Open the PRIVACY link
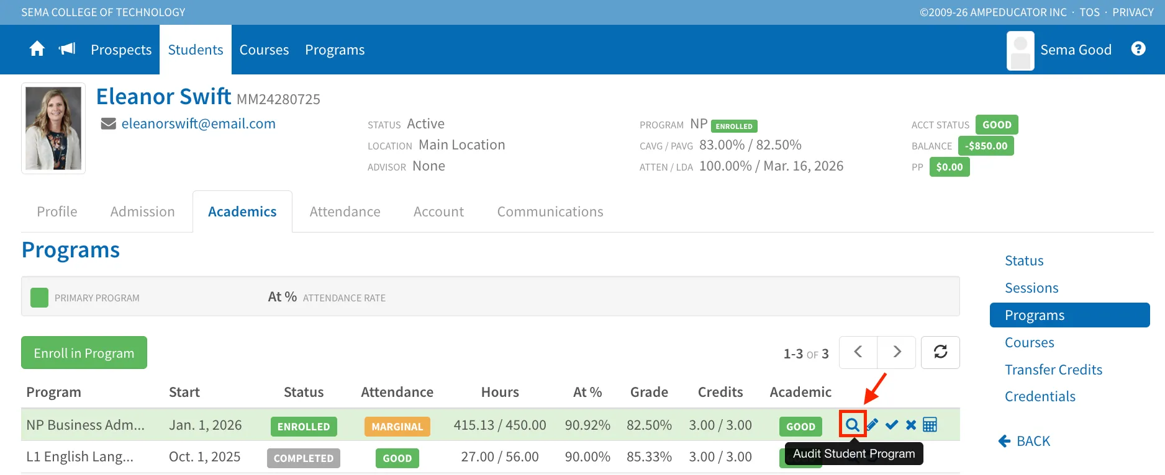Image resolution: width=1165 pixels, height=475 pixels. coord(1133,12)
